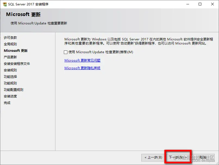This screenshot has width=219, height=165.
Task: Select the 许可条款 step in the sidebar
Action: [10, 38]
